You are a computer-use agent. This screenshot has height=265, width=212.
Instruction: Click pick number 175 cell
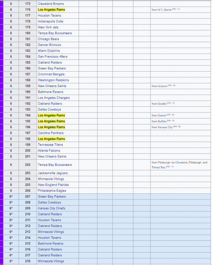[x=28, y=4]
